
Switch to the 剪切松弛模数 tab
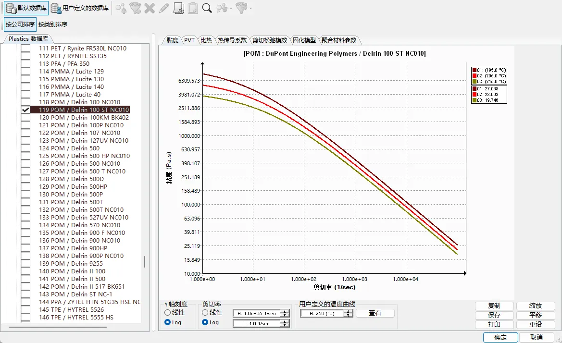coord(270,40)
